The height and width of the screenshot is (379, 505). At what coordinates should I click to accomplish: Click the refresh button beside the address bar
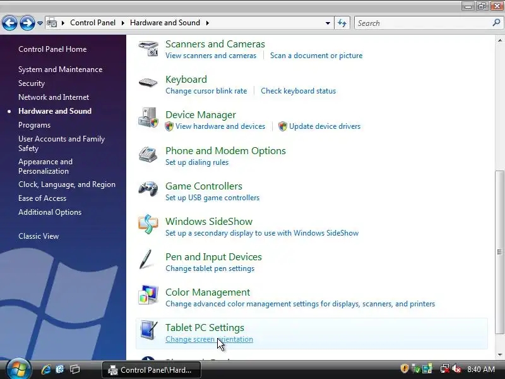342,23
